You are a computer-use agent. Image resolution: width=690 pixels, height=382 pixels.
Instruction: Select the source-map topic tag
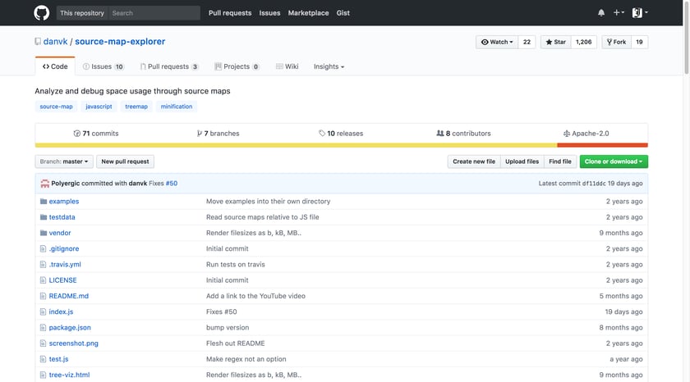coord(57,107)
